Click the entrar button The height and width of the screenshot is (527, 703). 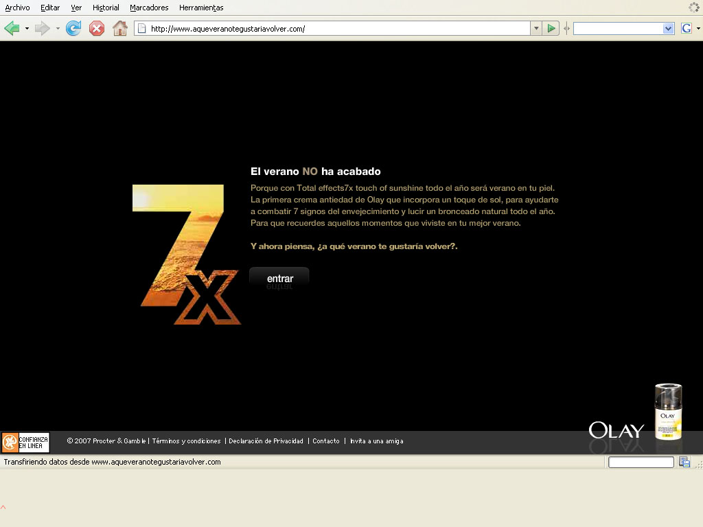tap(279, 279)
